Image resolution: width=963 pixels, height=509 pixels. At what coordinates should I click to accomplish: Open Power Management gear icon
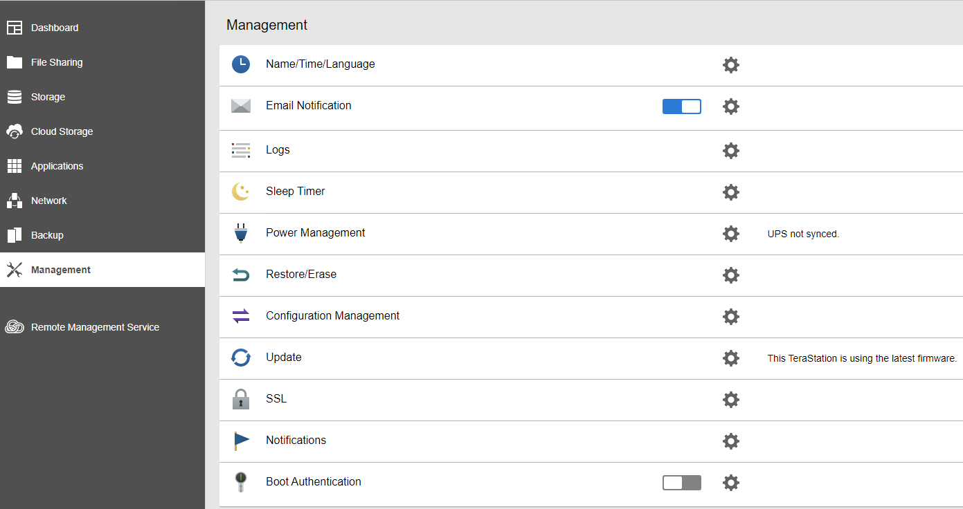point(730,234)
